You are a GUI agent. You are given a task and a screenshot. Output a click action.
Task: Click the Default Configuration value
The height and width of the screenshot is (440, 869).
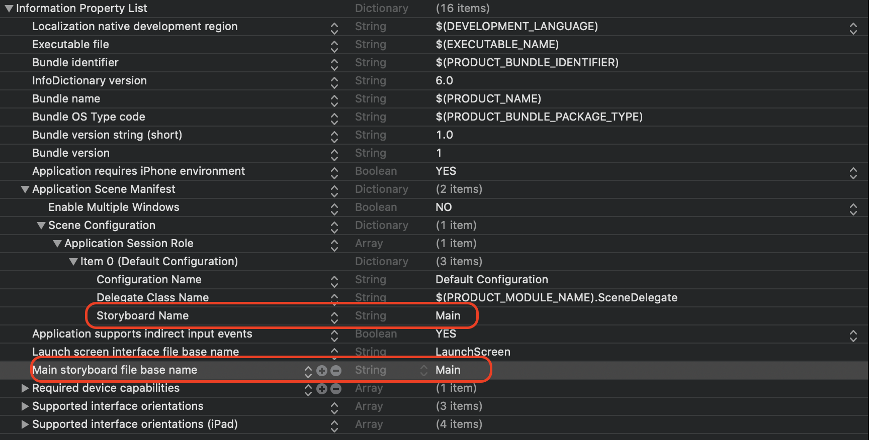pos(492,280)
